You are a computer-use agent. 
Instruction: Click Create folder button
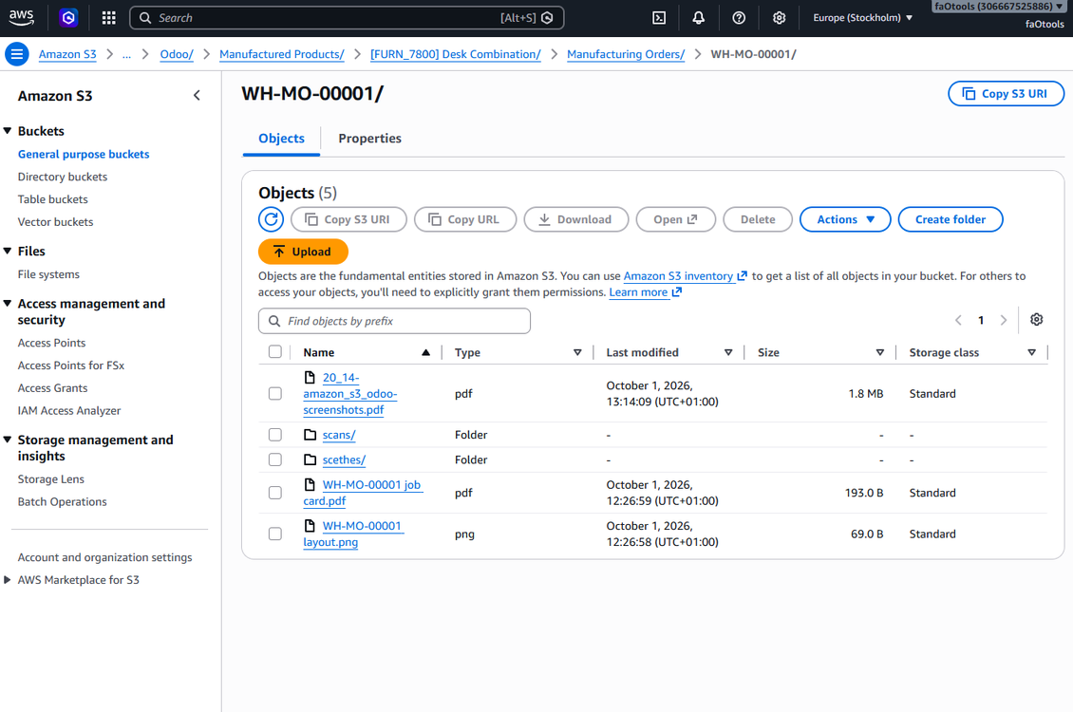tap(951, 219)
